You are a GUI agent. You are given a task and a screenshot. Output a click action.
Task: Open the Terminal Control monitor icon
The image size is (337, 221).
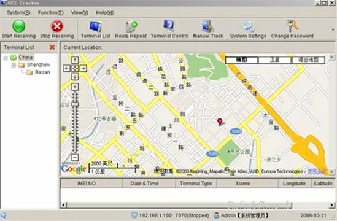[169, 26]
